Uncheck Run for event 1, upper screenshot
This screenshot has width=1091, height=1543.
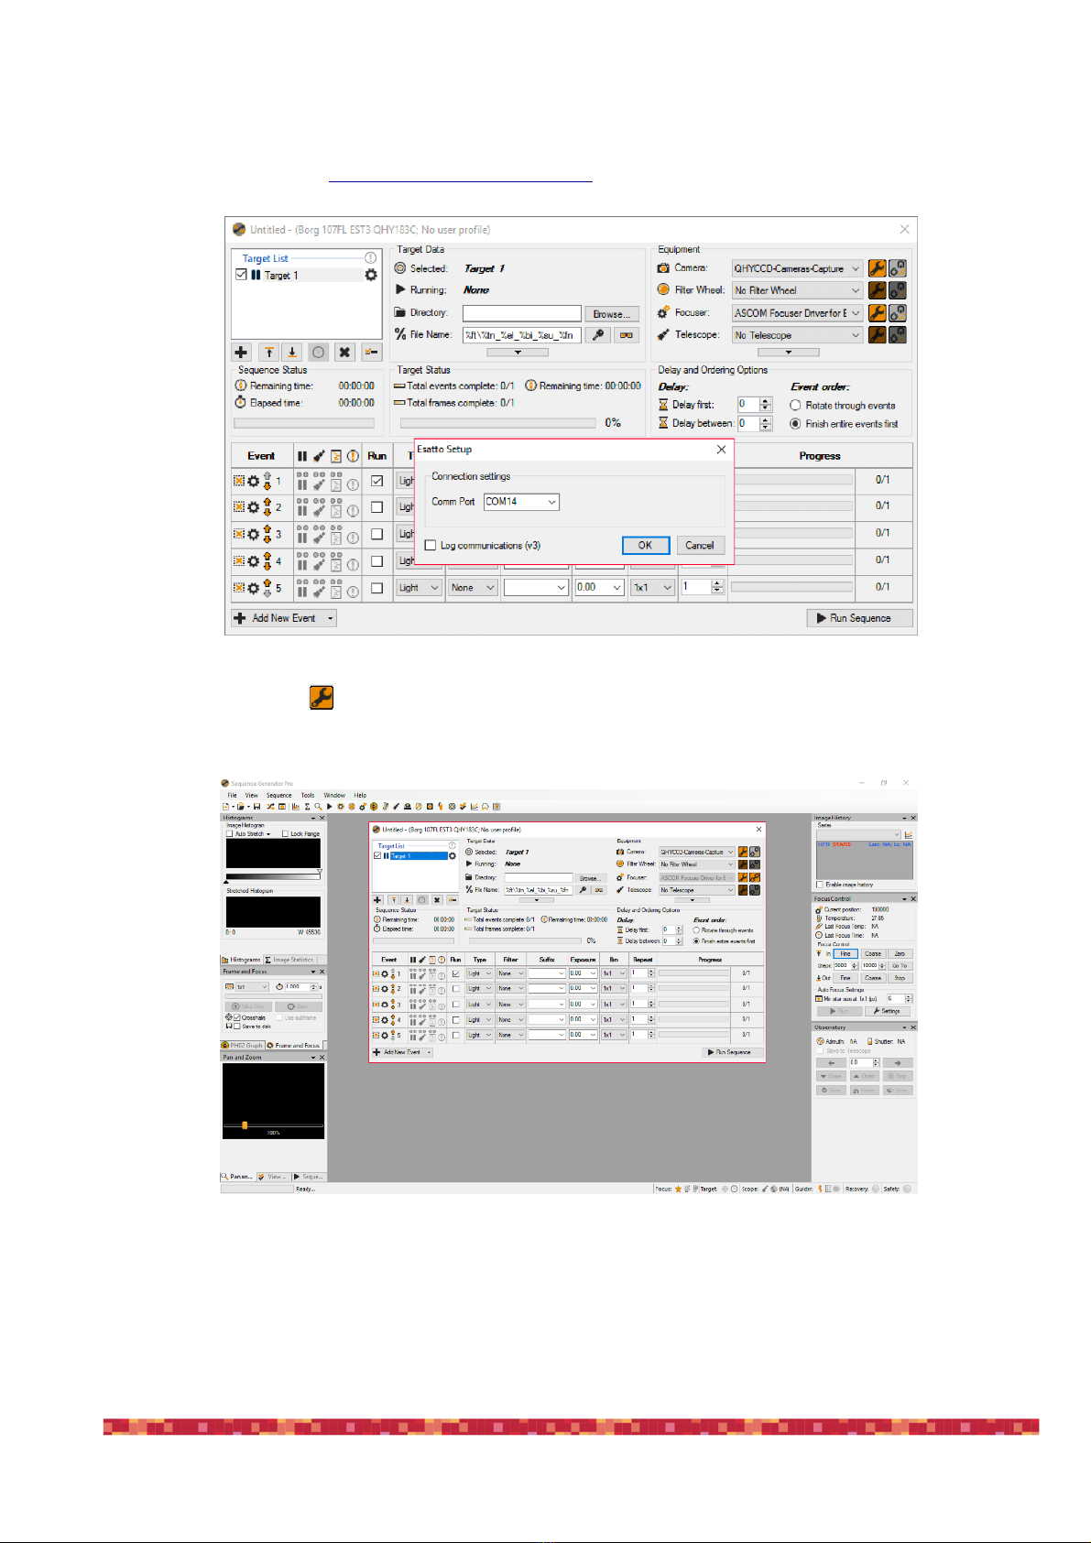tap(376, 481)
